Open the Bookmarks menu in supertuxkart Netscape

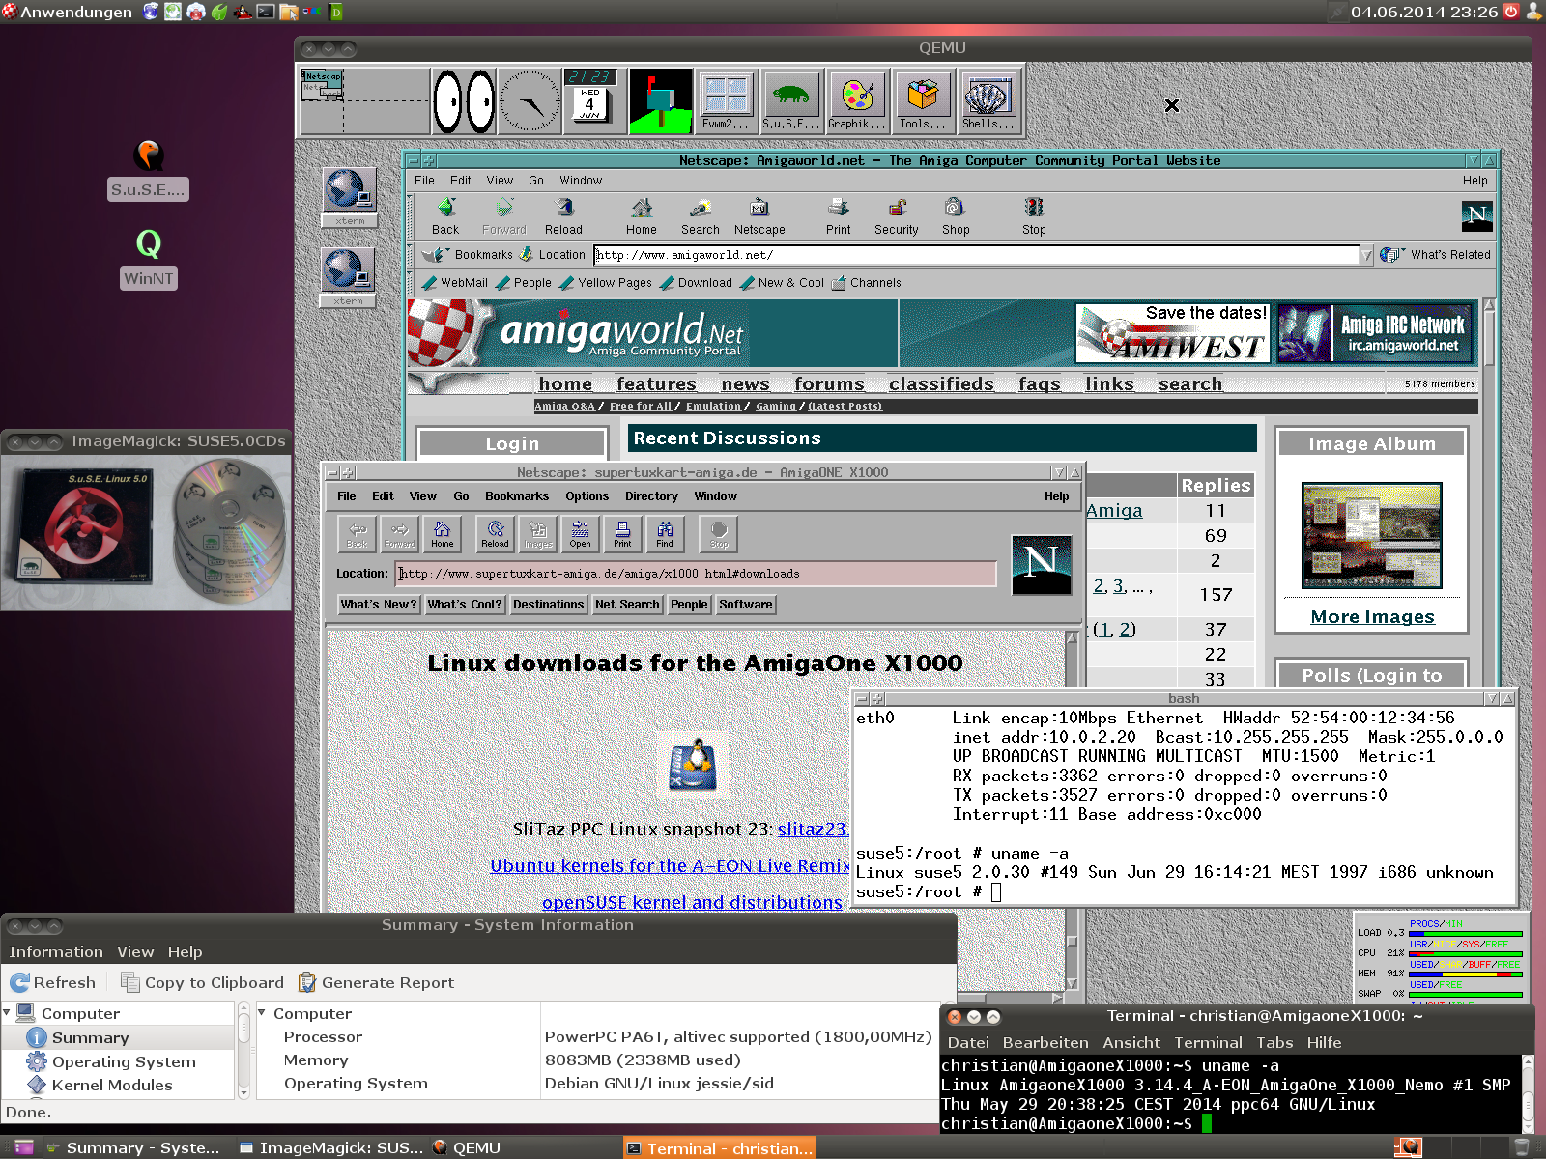point(517,496)
